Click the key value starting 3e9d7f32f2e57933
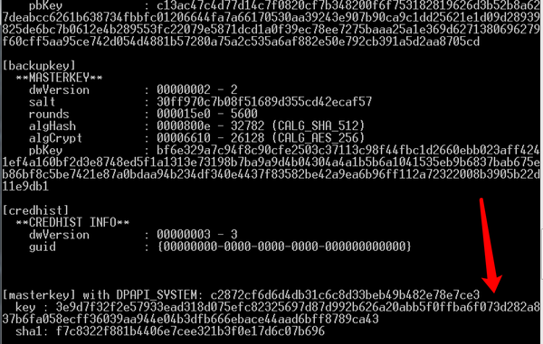This screenshot has width=543, height=344. point(271,313)
